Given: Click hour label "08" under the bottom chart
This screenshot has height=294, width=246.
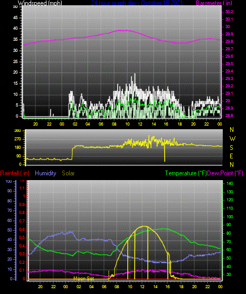Looking at the screenshot, I should (117, 287).
